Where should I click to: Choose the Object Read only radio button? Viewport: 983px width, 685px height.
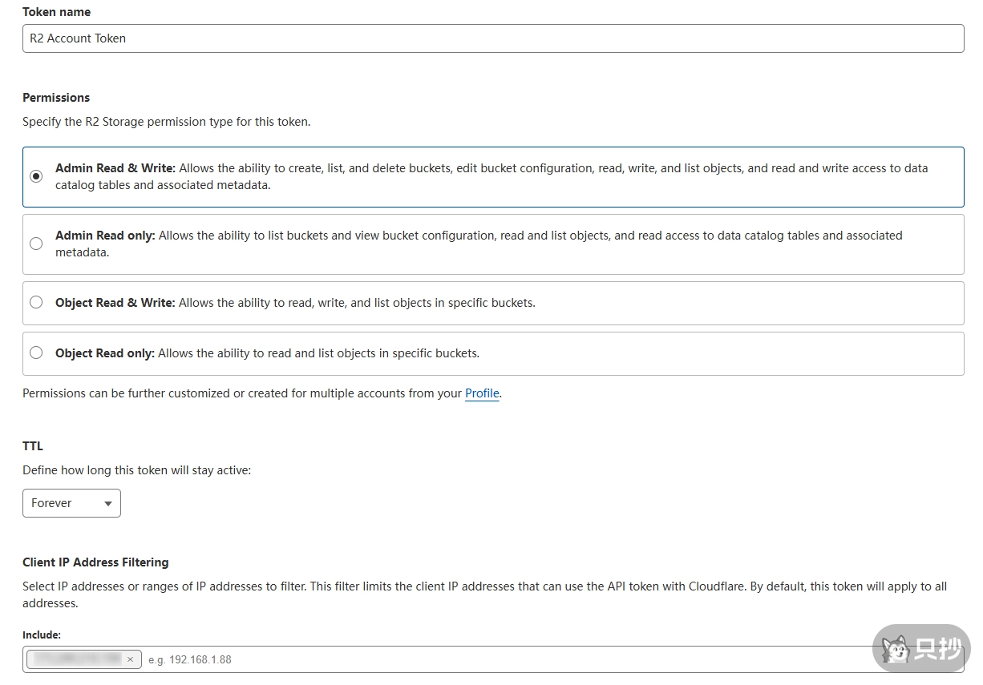[36, 353]
